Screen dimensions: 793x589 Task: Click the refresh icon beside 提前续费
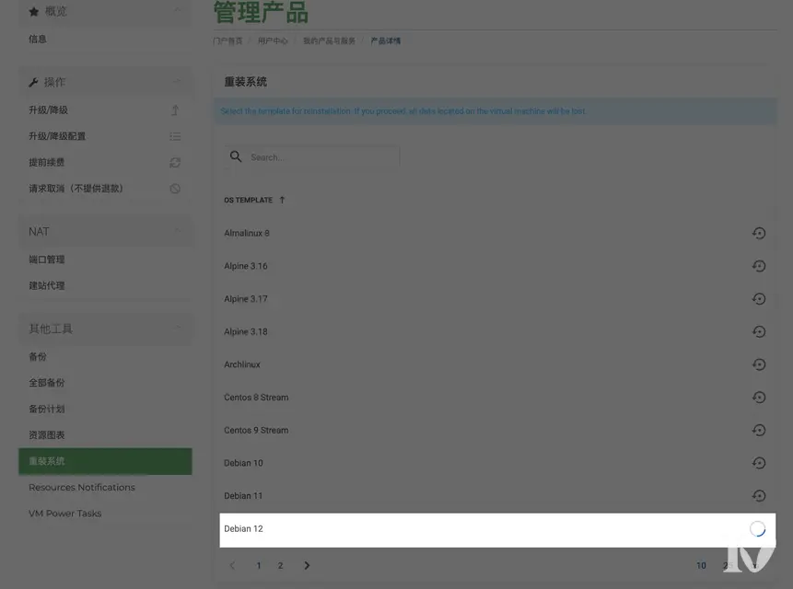(x=175, y=162)
